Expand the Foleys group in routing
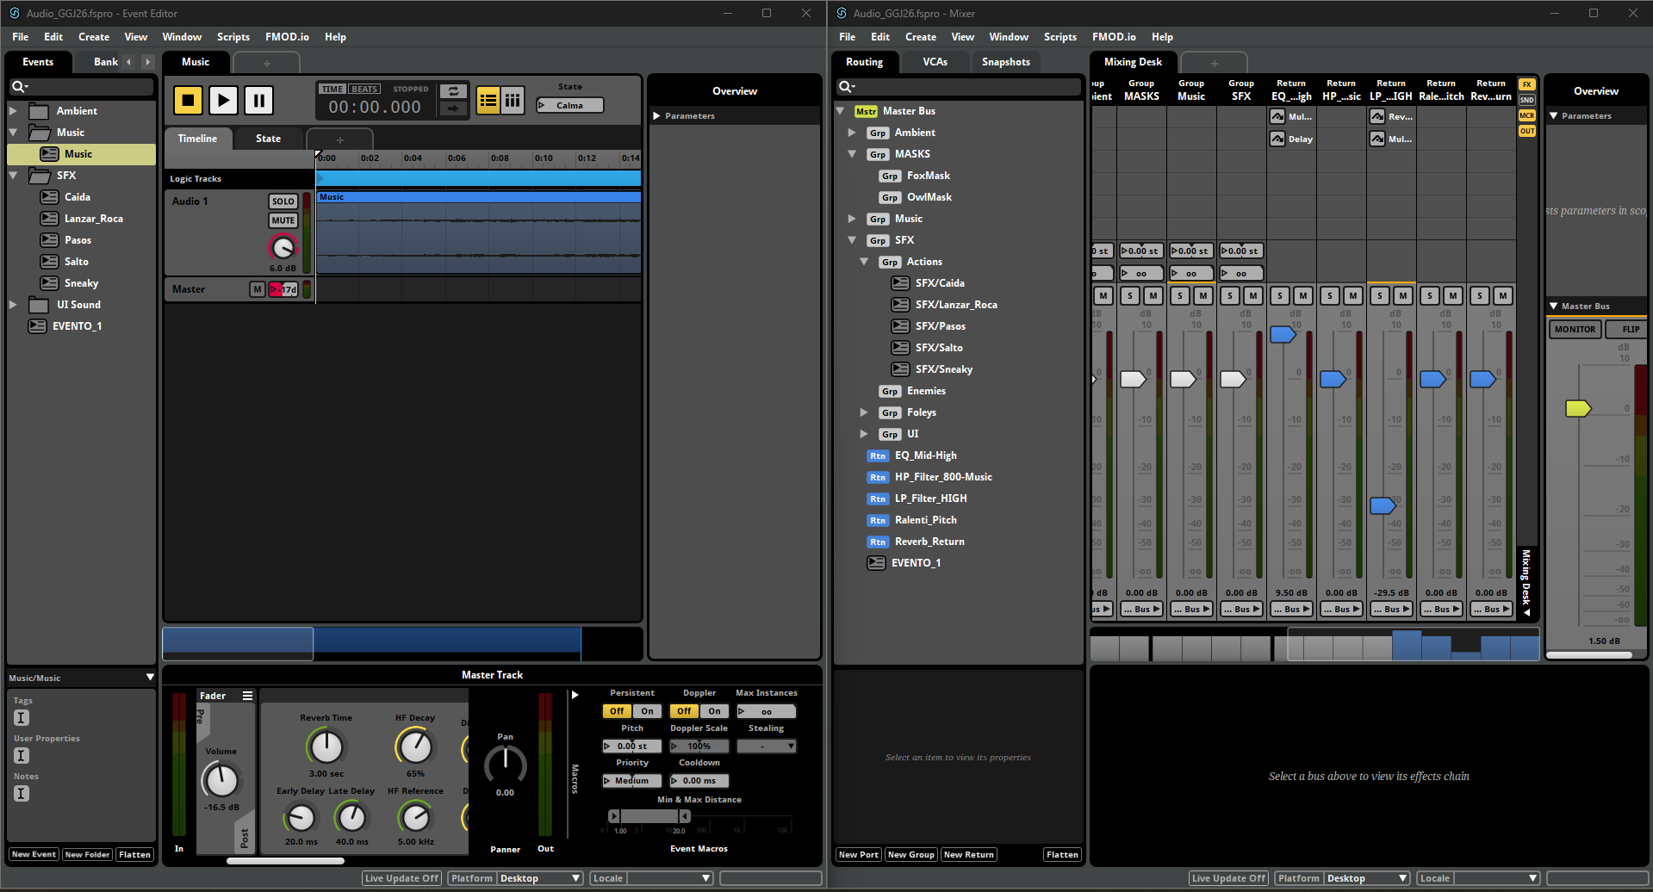 (x=864, y=412)
